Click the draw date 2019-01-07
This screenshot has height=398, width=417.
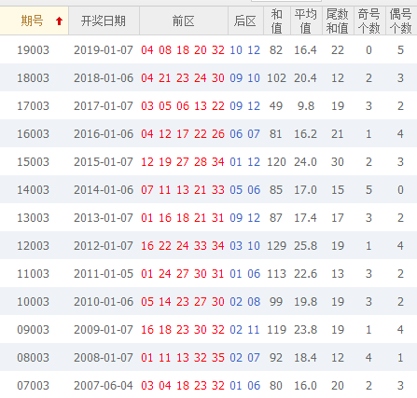[104, 50]
